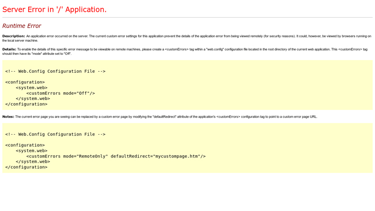
Task: Select closing </configuration> tag in first code block
Action: coord(26,104)
